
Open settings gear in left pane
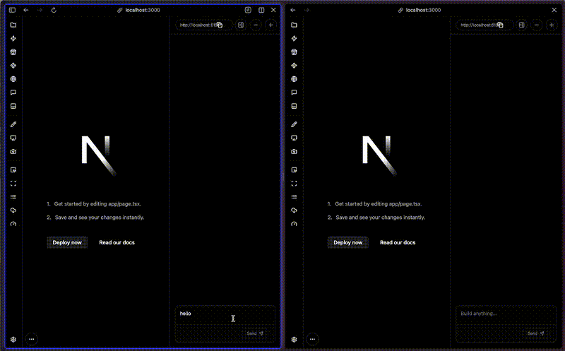tap(13, 339)
